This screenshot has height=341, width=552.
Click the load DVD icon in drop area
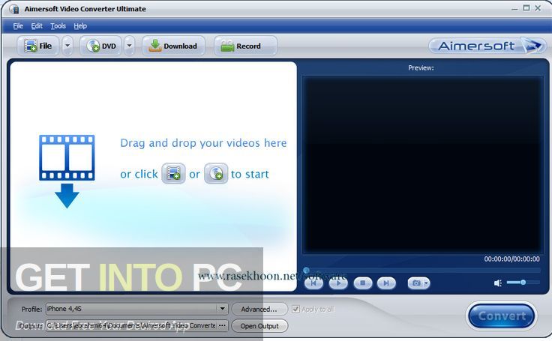216,173
